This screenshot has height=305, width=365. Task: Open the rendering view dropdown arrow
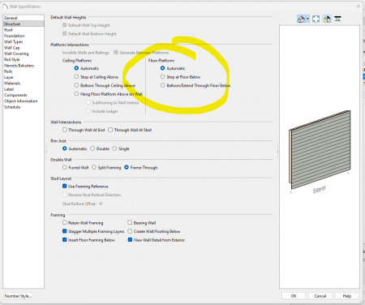click(307, 19)
